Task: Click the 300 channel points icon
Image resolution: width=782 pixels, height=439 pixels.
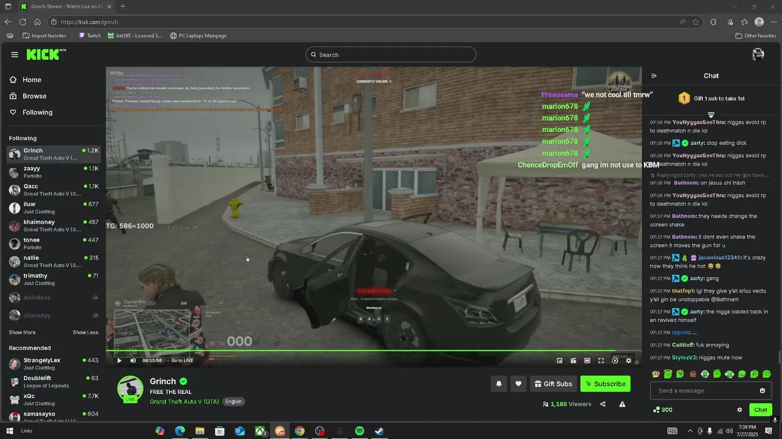Action: pos(663,410)
